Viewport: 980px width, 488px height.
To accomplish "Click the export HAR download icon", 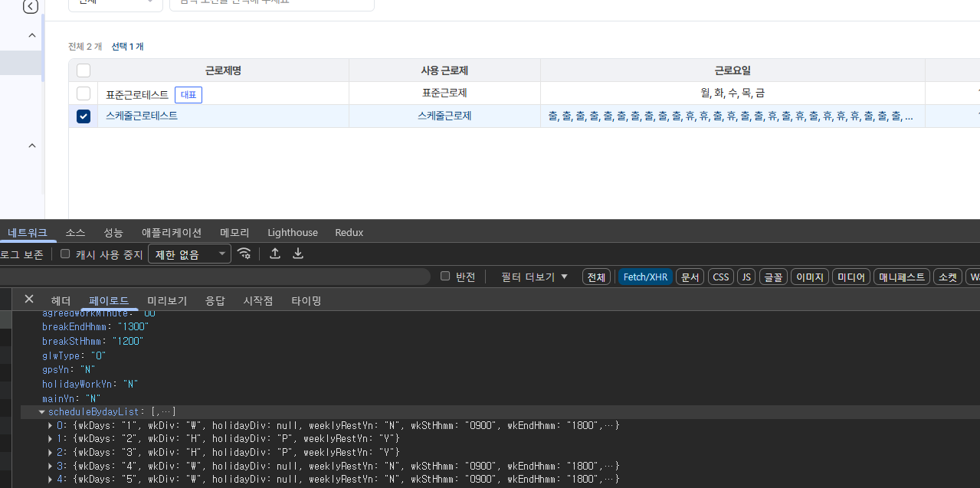I will pos(299,254).
